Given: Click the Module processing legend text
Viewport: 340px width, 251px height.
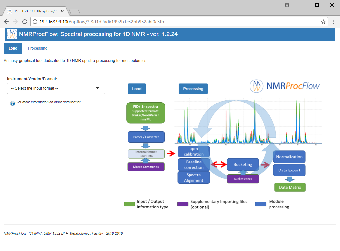Looking at the screenshot, I should coord(279,204).
